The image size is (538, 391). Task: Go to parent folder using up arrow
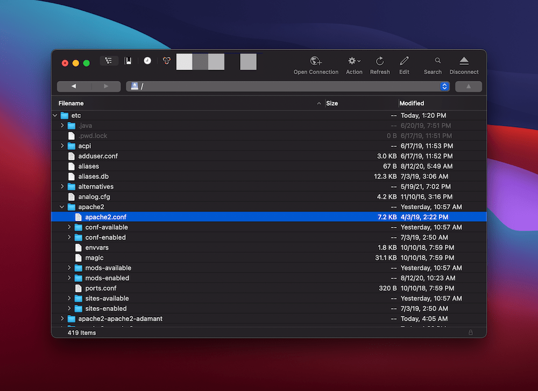click(468, 87)
